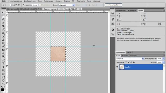
Task: Switch to the Каналы tab
Action: [125, 56]
